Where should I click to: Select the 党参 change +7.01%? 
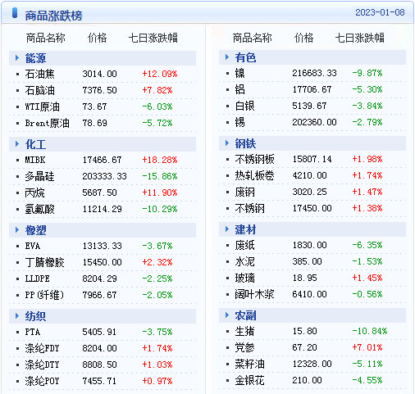point(367,347)
